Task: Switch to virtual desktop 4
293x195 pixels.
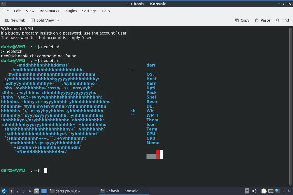Action: 30,191
